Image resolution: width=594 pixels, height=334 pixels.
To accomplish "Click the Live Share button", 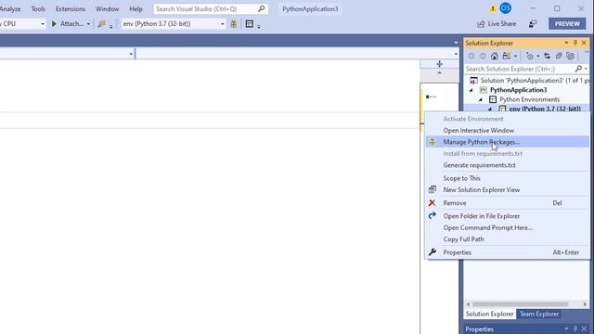I will (497, 24).
